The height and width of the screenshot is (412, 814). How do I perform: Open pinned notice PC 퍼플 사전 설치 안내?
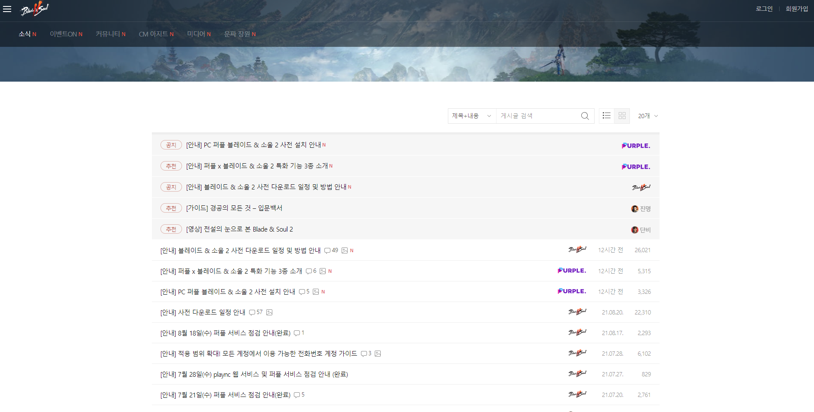253,145
